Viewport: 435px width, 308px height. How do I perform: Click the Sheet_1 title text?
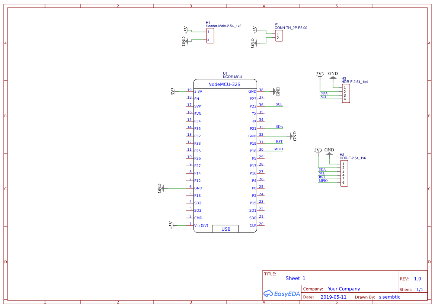[295, 278]
